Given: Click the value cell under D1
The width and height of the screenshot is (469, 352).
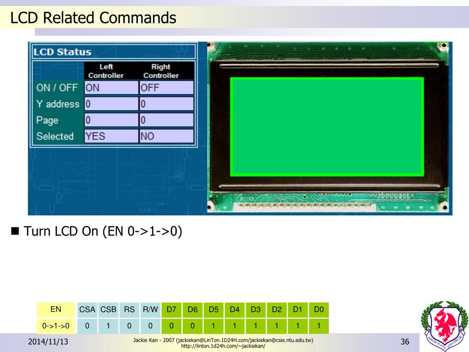Looking at the screenshot, I should pos(298,326).
